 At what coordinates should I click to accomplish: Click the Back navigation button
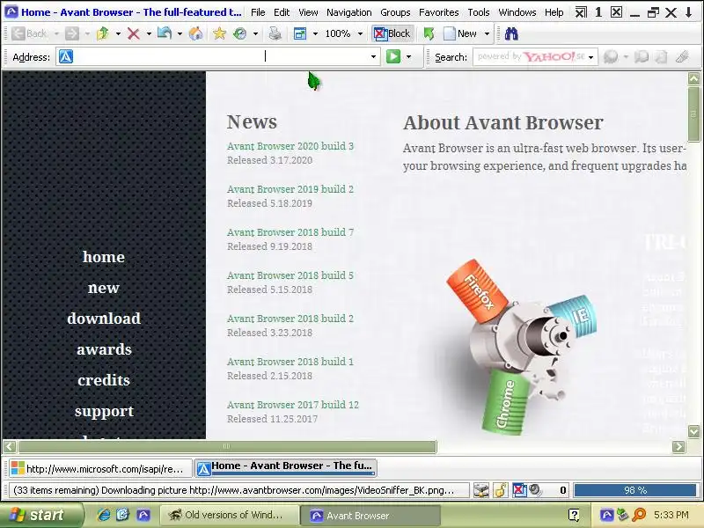[x=30, y=33]
